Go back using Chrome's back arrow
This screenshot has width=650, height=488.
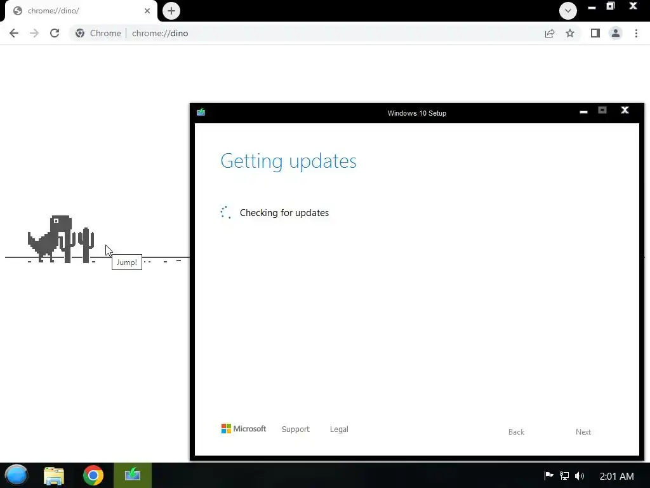14,33
